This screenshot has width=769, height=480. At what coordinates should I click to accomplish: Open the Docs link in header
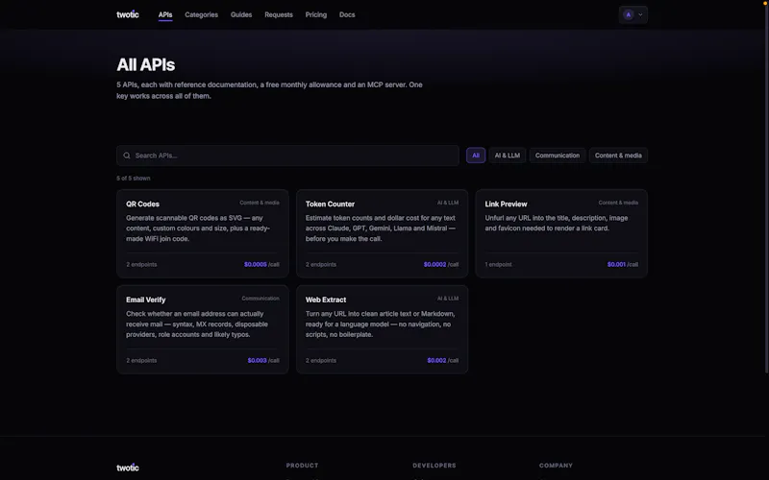coord(347,14)
